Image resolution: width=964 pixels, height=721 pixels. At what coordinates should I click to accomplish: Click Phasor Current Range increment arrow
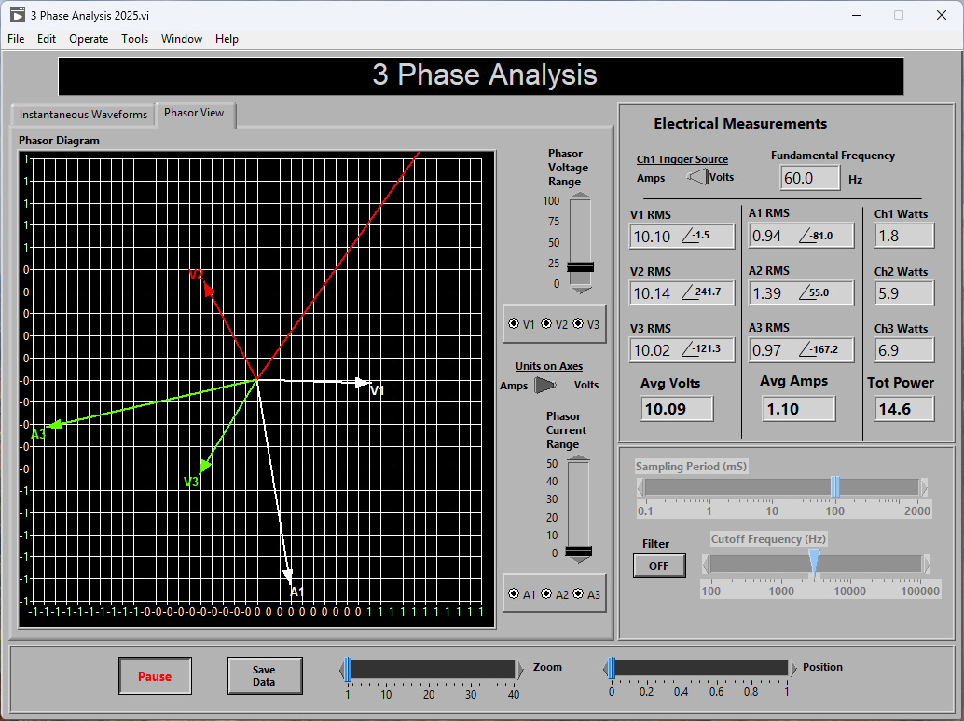(579, 459)
